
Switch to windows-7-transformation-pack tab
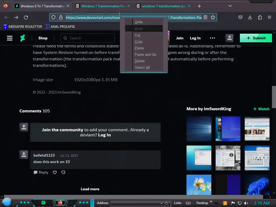[164, 6]
